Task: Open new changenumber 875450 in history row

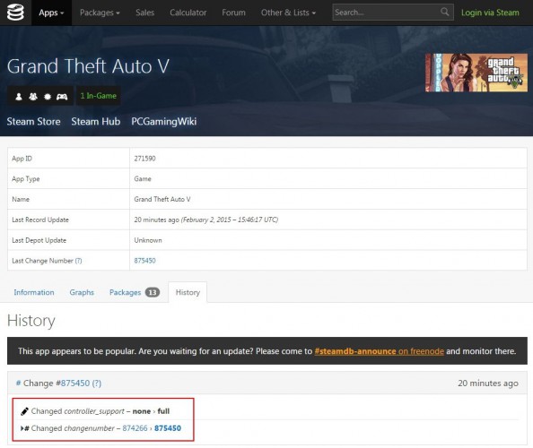Action: click(x=168, y=428)
